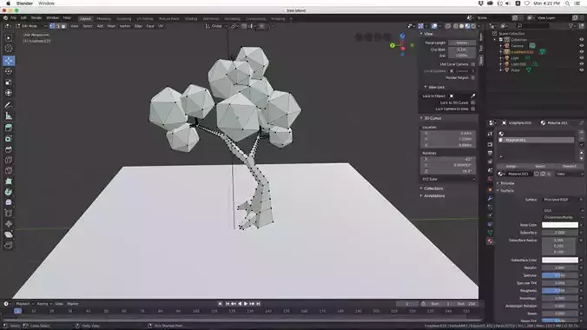The height and width of the screenshot is (330, 587).
Task: Enable Lock to 3D Cursor
Action: [473, 102]
